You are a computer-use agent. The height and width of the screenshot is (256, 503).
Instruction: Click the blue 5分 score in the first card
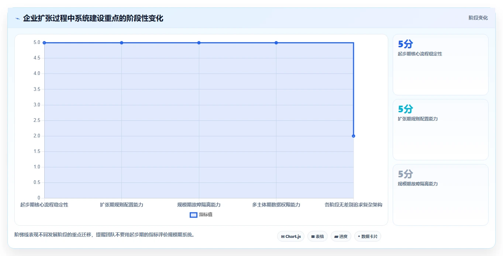coord(405,44)
